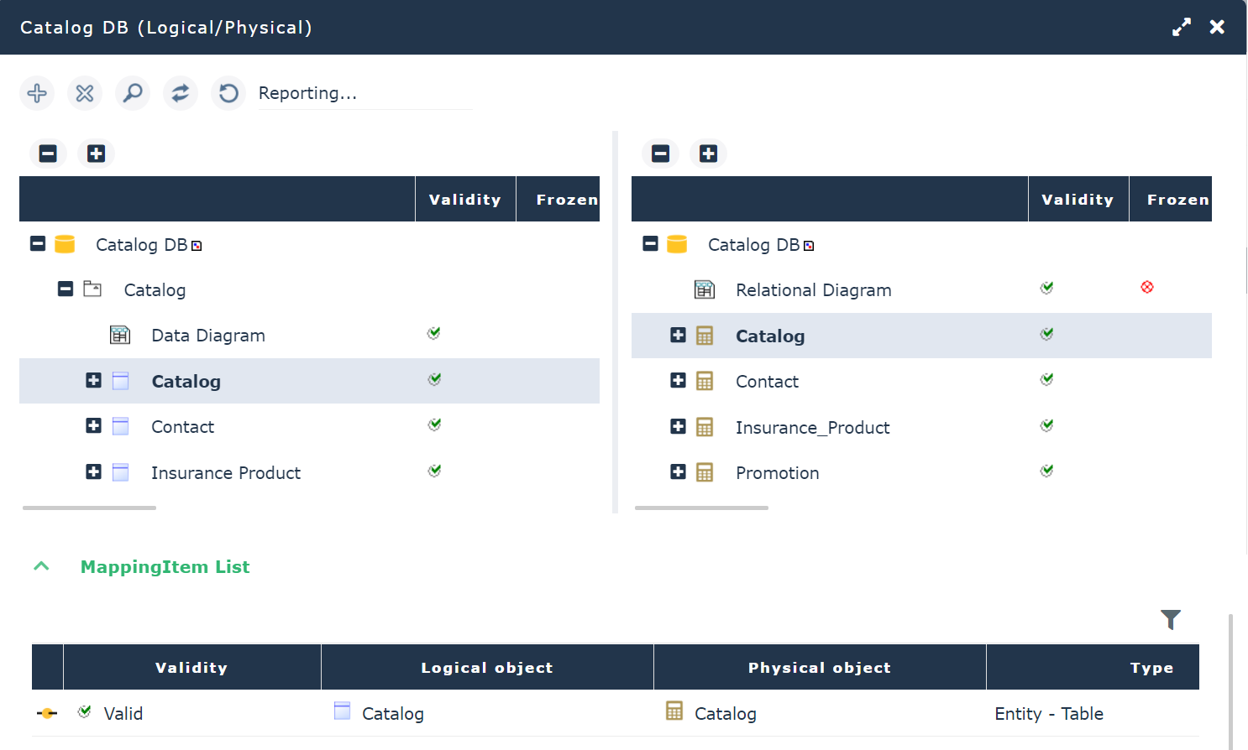Click the delete mapping X icon in toolbar
This screenshot has width=1248, height=750.
click(x=85, y=93)
